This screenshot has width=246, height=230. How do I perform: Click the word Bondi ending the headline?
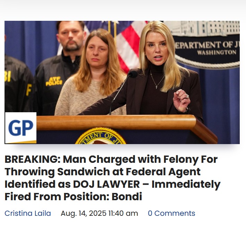pyautogui.click(x=127, y=197)
